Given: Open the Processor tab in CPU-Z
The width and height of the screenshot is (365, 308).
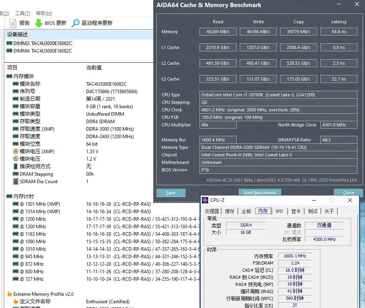Looking at the screenshot, I should [x=212, y=211].
